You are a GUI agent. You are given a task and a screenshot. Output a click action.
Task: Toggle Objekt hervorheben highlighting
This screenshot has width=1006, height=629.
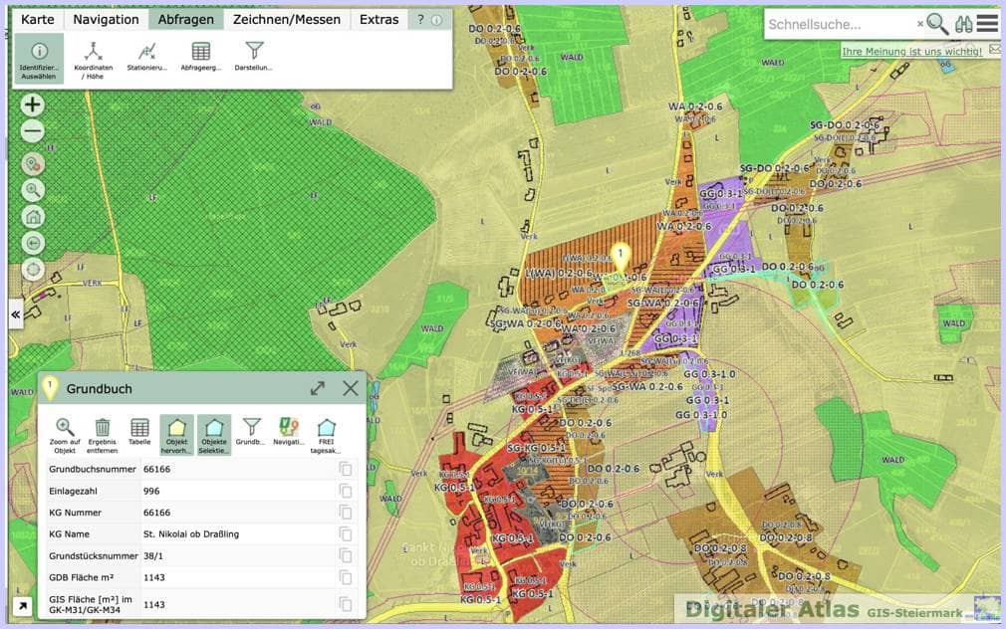pos(176,435)
